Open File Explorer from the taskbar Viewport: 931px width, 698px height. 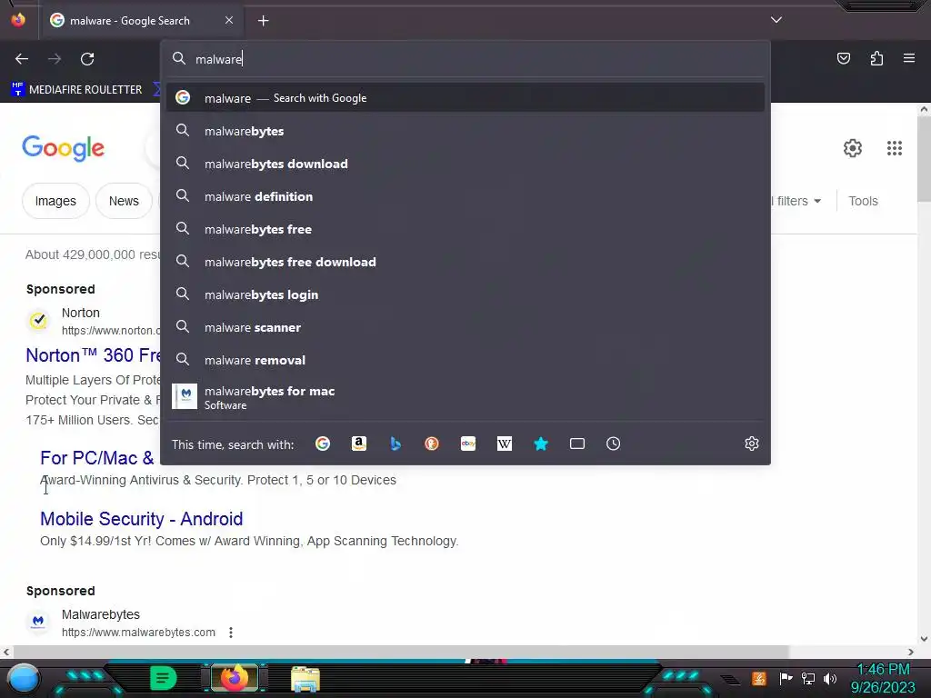click(x=305, y=679)
